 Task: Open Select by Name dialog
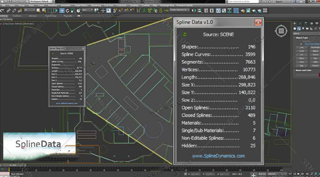click(44, 11)
